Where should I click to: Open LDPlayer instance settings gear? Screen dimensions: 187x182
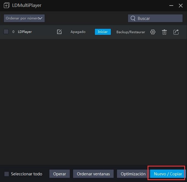[x=153, y=32]
